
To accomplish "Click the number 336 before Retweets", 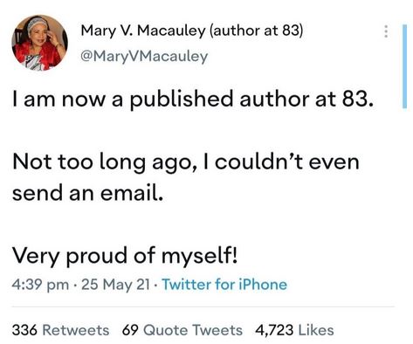I will (24, 330).
